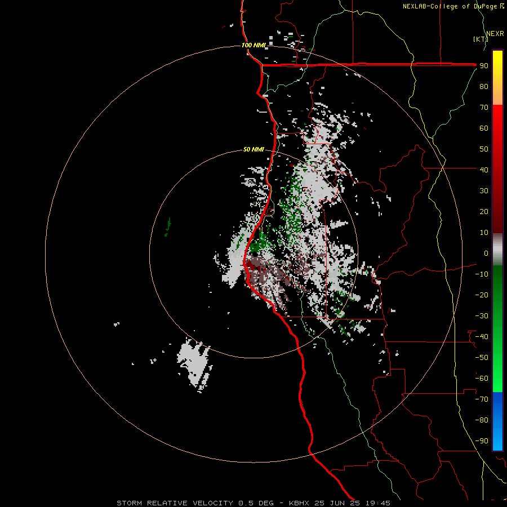Click the 40 value on the velocity scale
Viewport: 507px width, 507px height.
pyautogui.click(x=484, y=170)
